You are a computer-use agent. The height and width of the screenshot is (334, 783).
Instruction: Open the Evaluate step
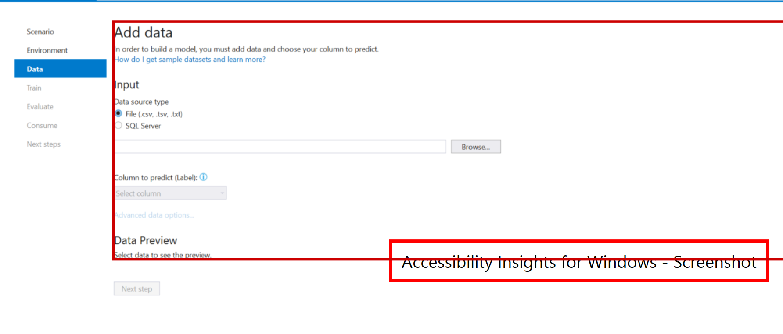click(x=40, y=106)
